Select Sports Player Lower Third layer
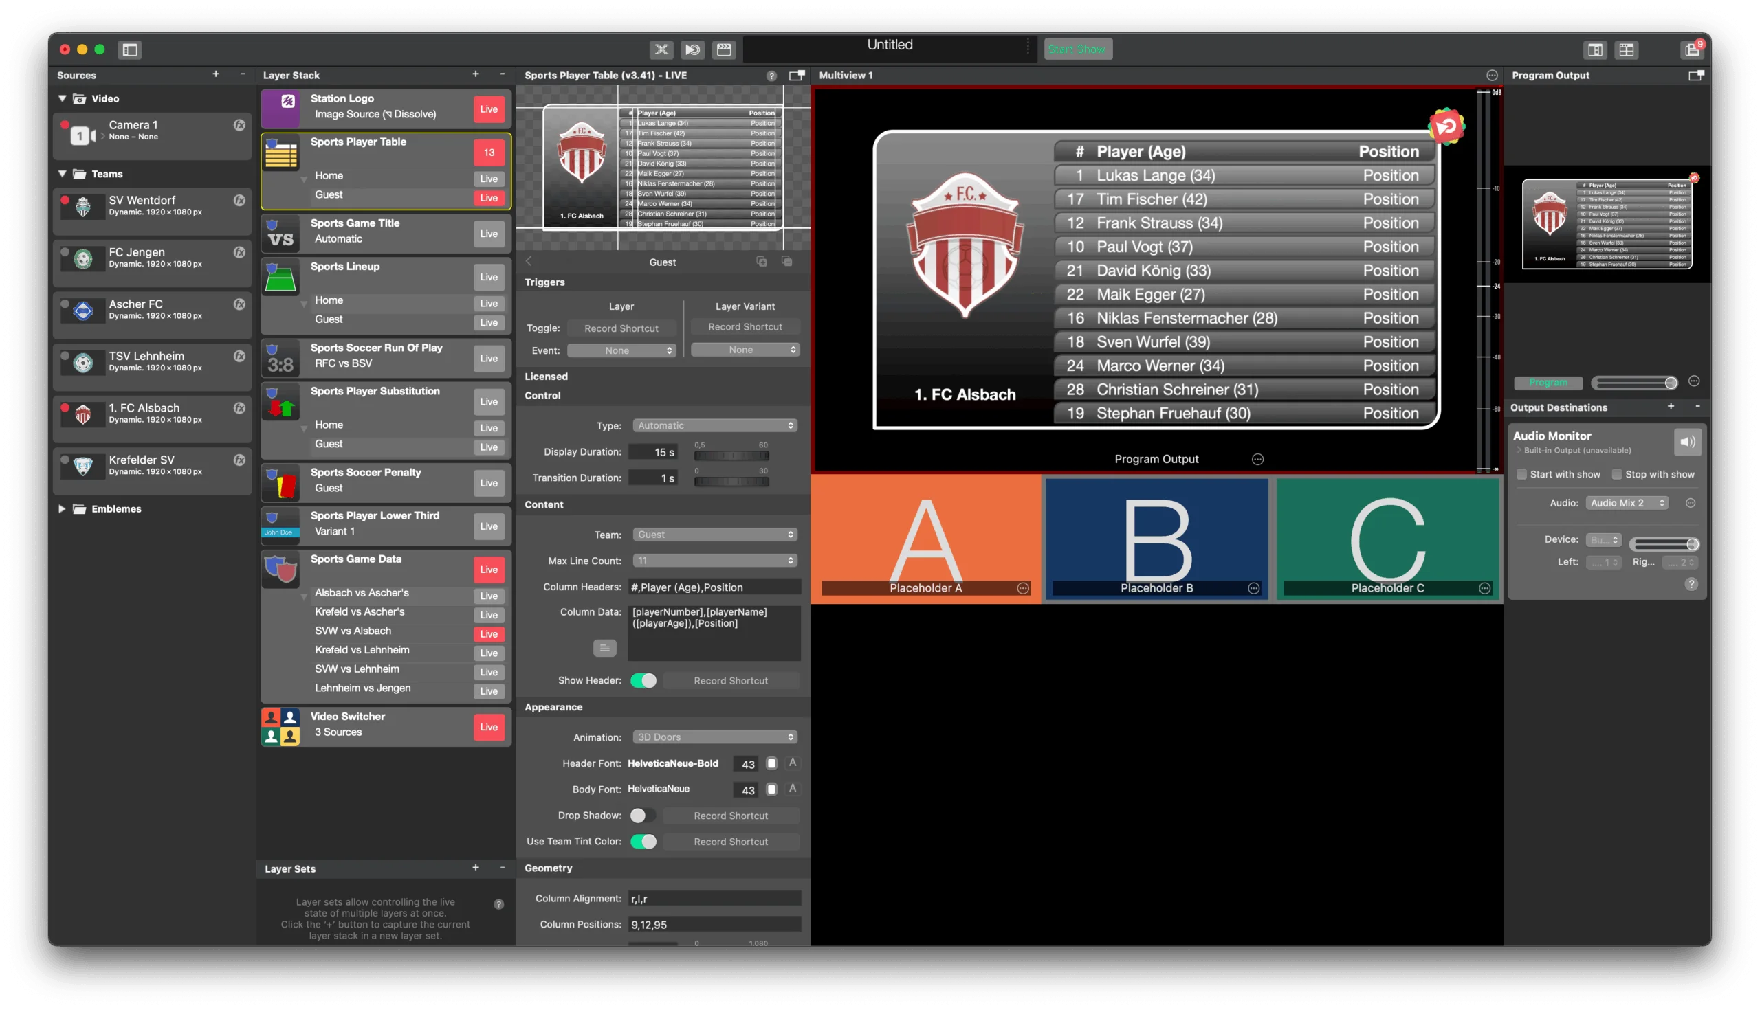This screenshot has width=1760, height=1010. coord(386,526)
